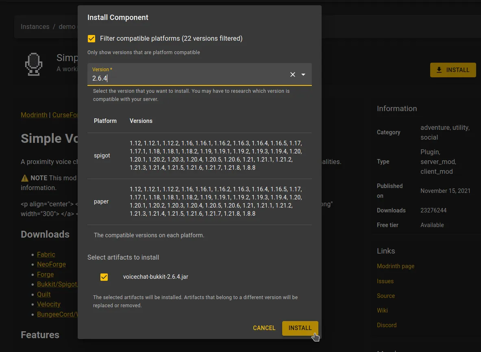Image resolution: width=481 pixels, height=352 pixels.
Task: Clear the Version field with the X icon
Action: click(x=293, y=74)
